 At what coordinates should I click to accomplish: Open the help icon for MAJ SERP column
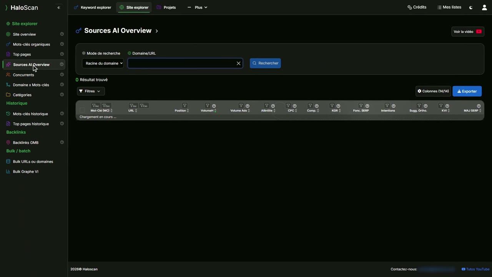point(479,106)
